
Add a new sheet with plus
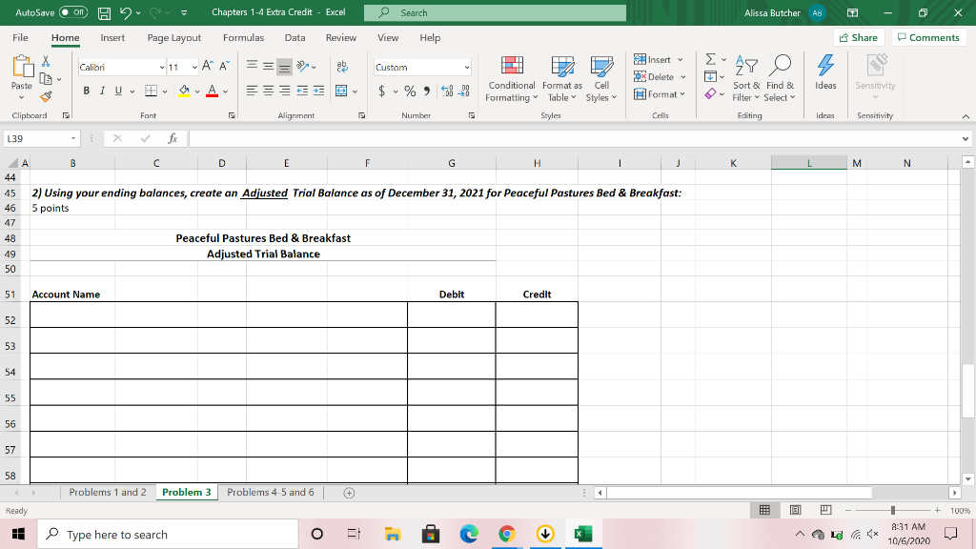click(x=349, y=493)
